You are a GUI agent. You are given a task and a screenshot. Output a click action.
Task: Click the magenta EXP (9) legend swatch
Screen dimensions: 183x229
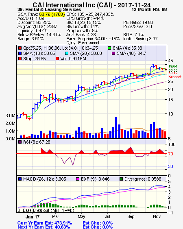[x=78, y=179]
